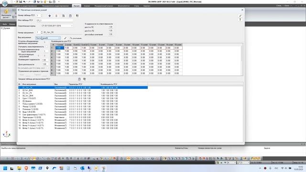Open Расширенное редактирование ribbon tab
The height and width of the screenshot is (172, 306).
click(x=55, y=6)
